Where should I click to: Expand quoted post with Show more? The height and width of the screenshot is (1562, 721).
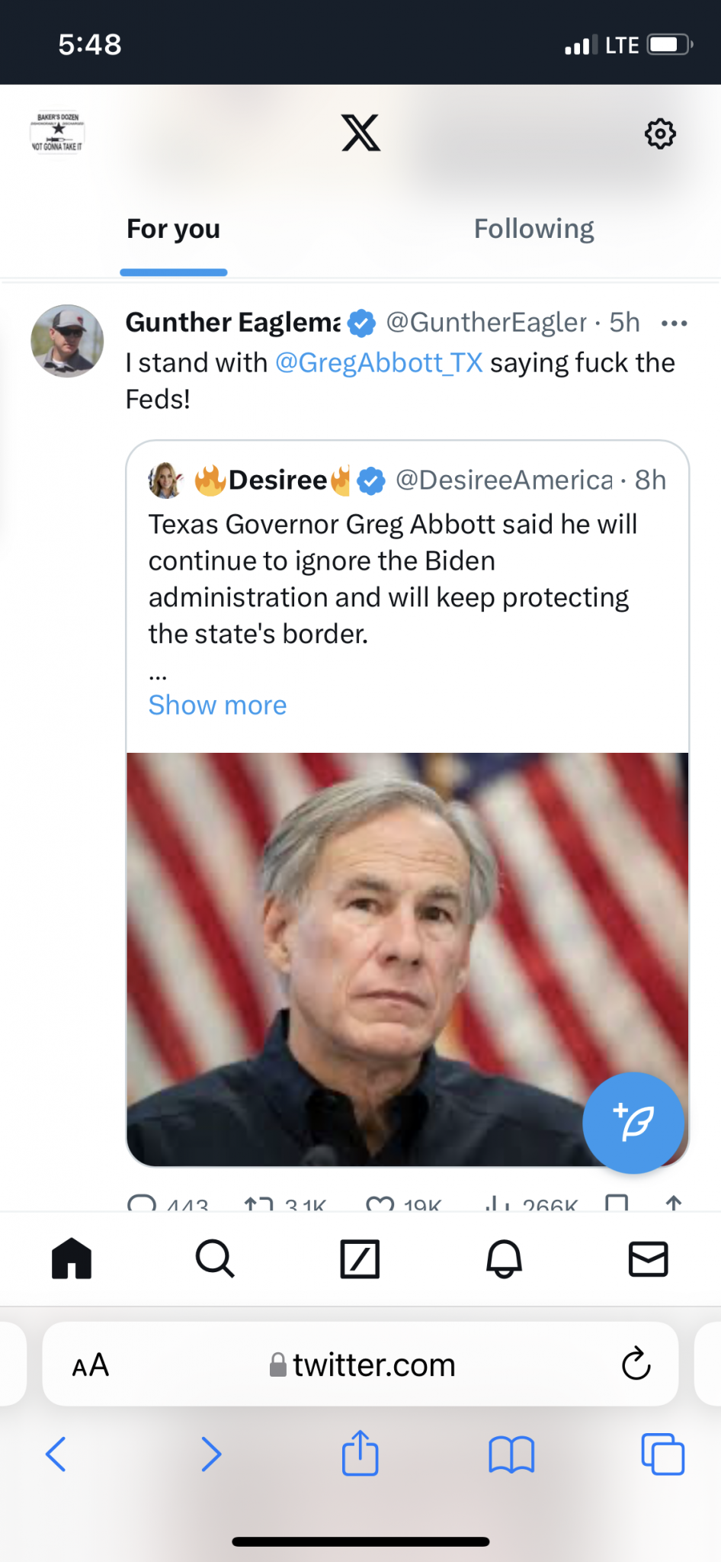217,705
